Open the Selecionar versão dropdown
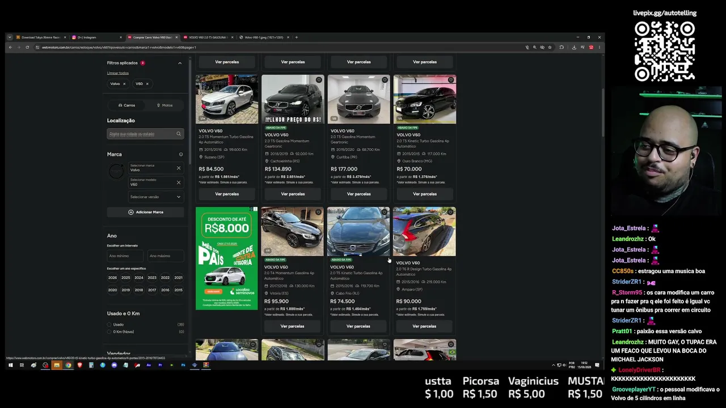This screenshot has height=408, width=726. tap(155, 197)
